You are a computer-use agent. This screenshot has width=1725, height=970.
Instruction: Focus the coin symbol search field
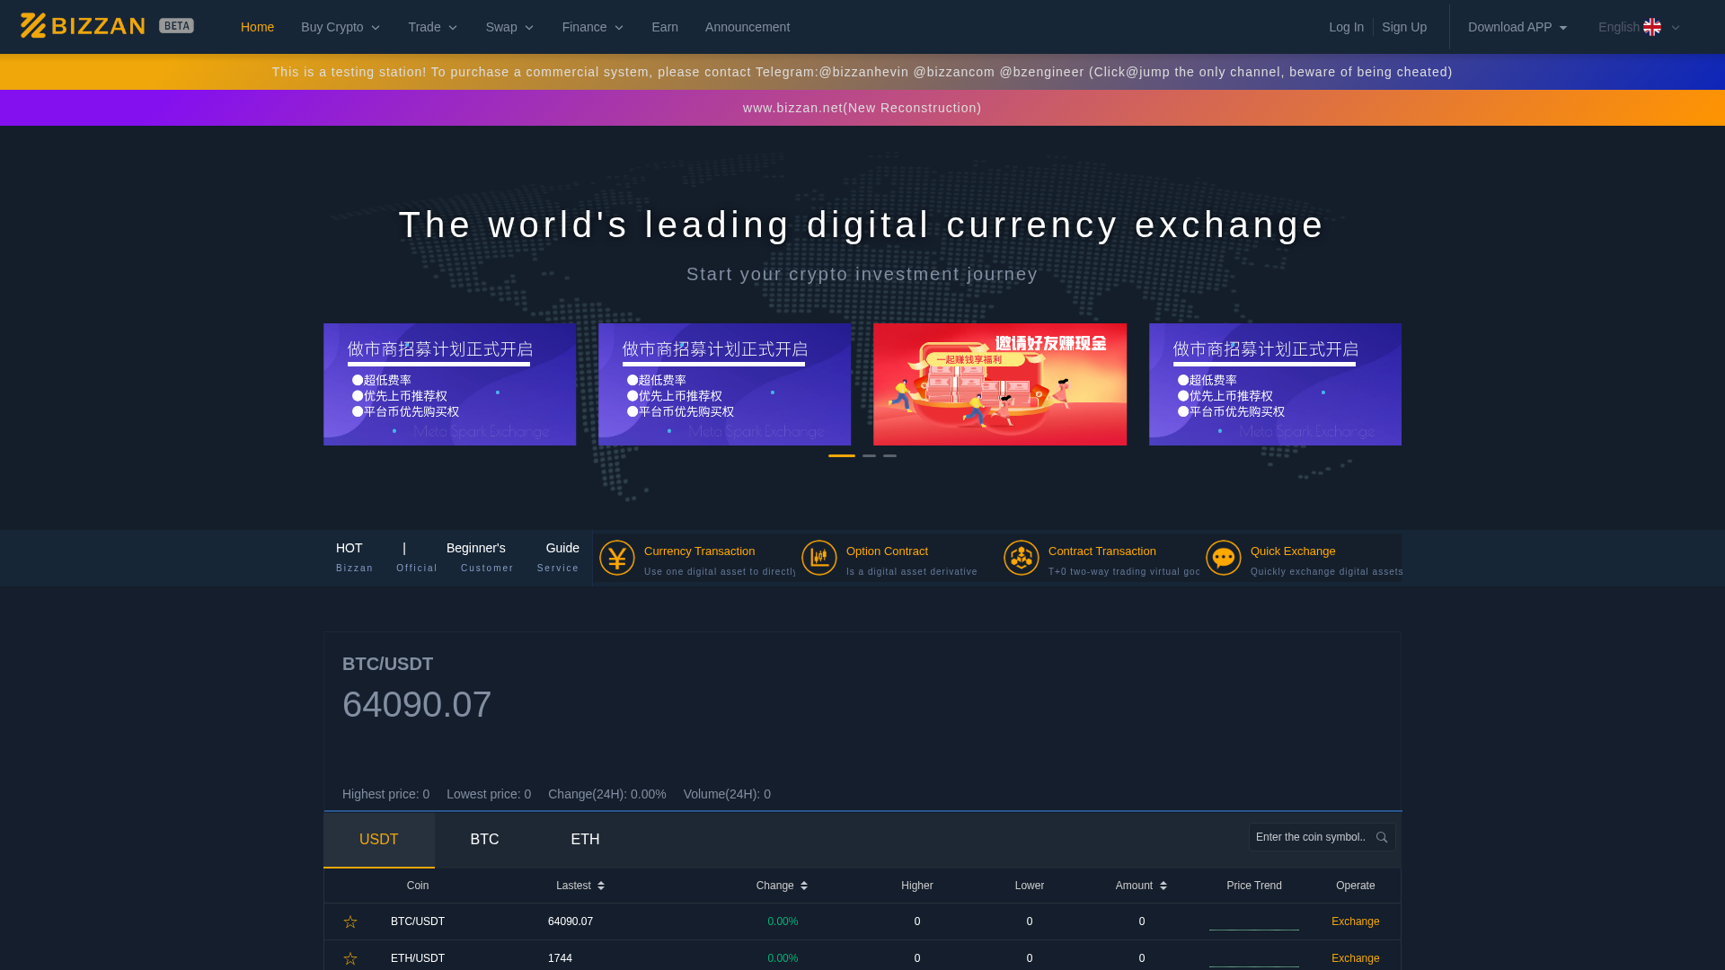(x=1322, y=837)
